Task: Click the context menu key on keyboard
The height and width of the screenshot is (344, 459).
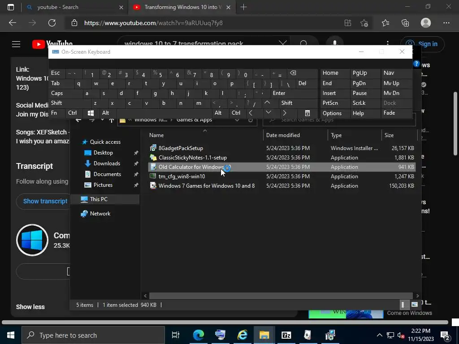Action: coord(307,113)
